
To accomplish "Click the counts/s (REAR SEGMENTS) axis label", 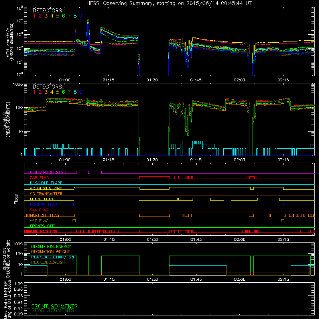I will (x=6, y=120).
